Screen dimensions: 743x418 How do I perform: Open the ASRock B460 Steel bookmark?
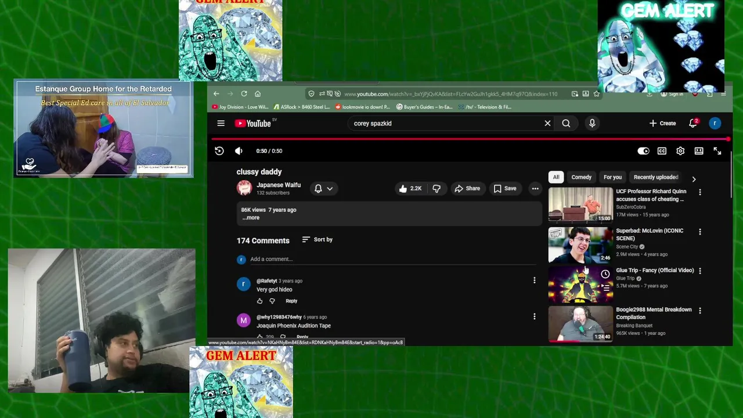point(302,107)
